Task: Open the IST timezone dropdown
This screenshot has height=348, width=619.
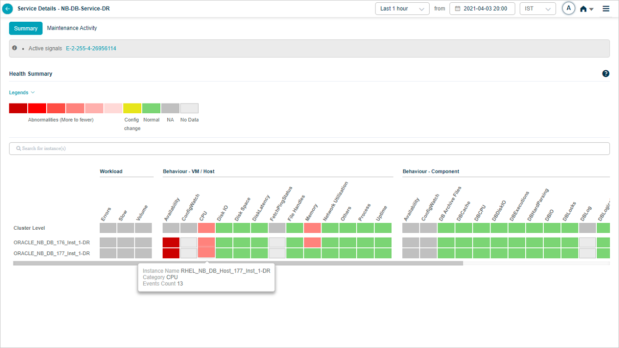Action: 537,9
